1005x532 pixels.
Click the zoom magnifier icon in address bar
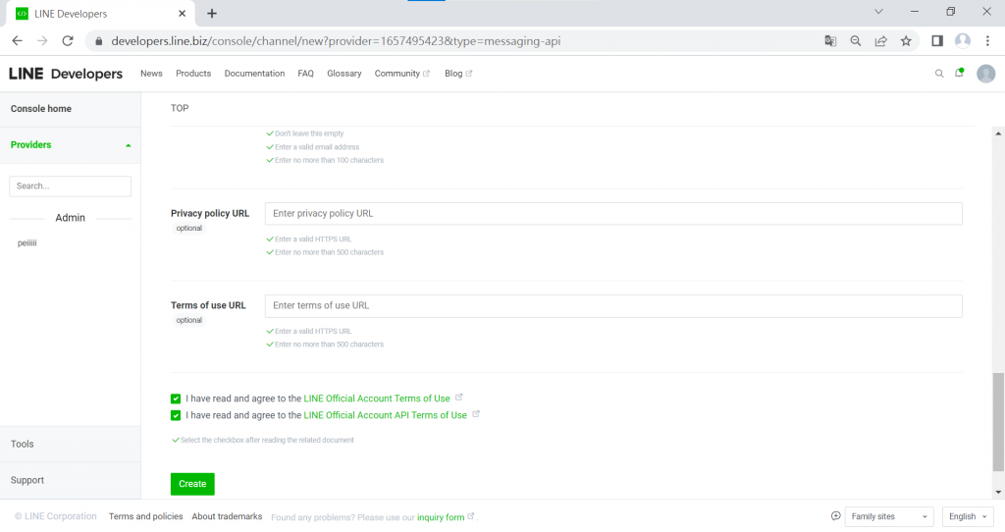(855, 41)
